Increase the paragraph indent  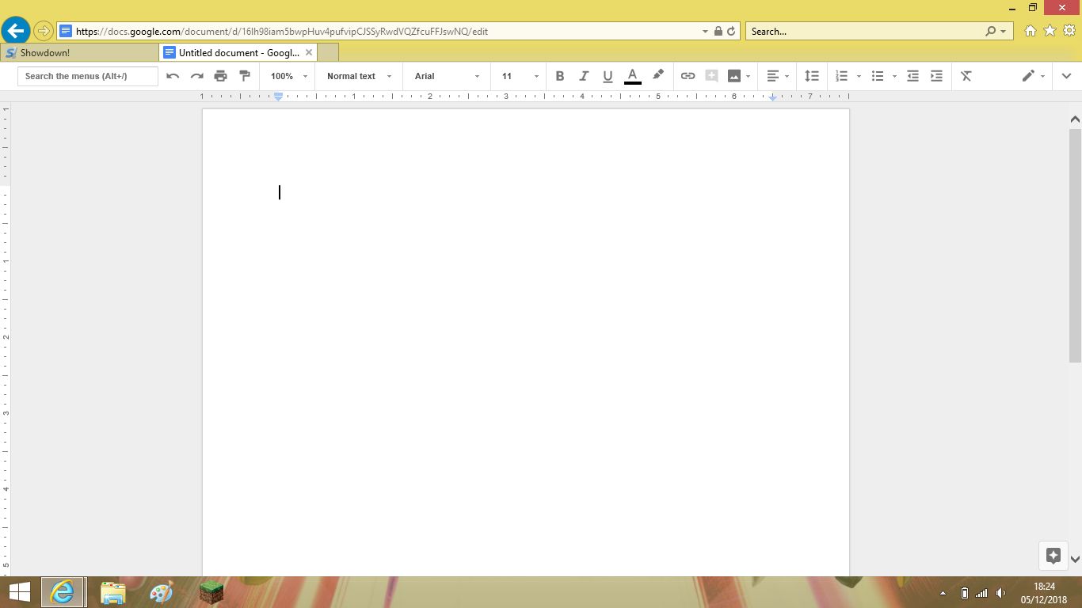936,76
